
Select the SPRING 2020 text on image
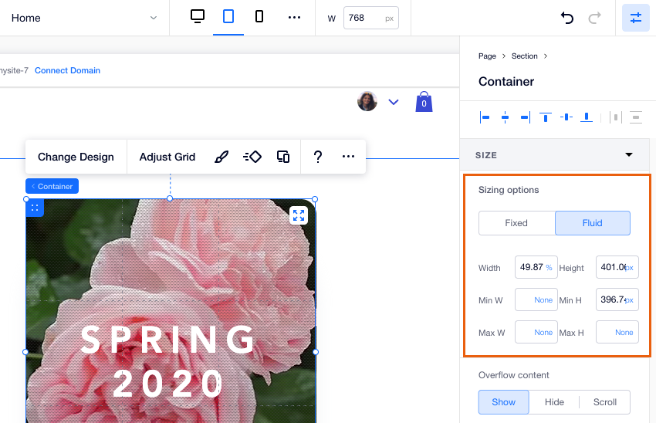point(167,361)
